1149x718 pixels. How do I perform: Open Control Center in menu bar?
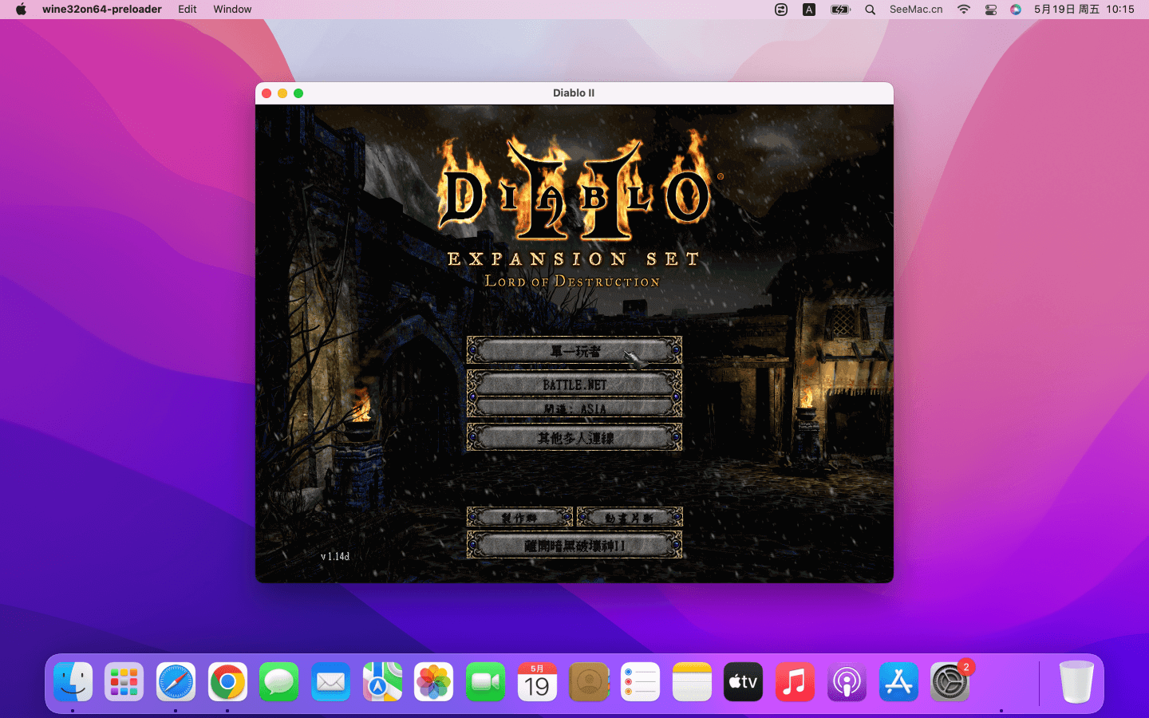tap(990, 10)
